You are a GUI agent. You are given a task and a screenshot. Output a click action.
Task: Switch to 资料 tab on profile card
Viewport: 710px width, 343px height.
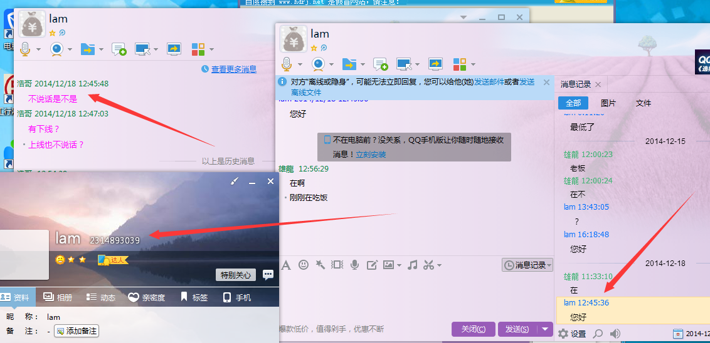(16, 297)
